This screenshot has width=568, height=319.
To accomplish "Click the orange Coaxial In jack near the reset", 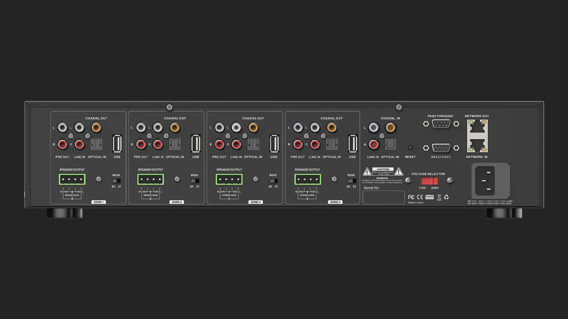I will [390, 128].
